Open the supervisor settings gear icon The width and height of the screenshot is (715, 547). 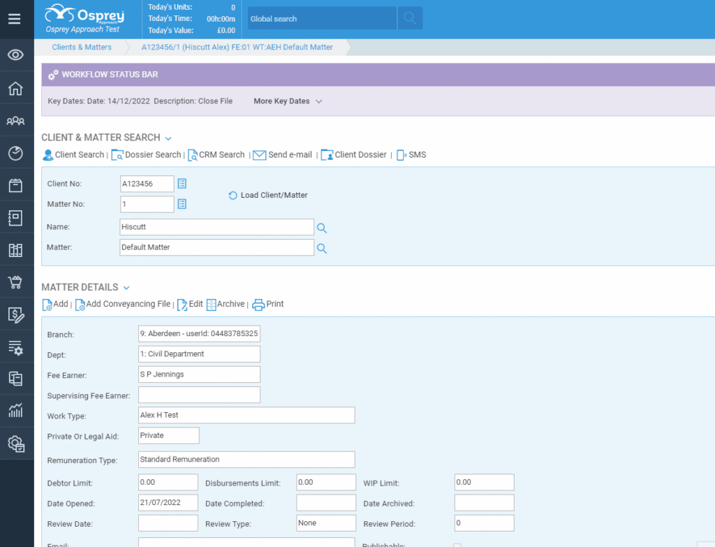tap(16, 444)
